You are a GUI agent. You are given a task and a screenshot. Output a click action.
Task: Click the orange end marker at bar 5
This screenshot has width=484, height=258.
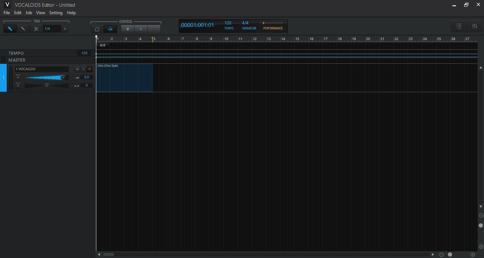153,39
